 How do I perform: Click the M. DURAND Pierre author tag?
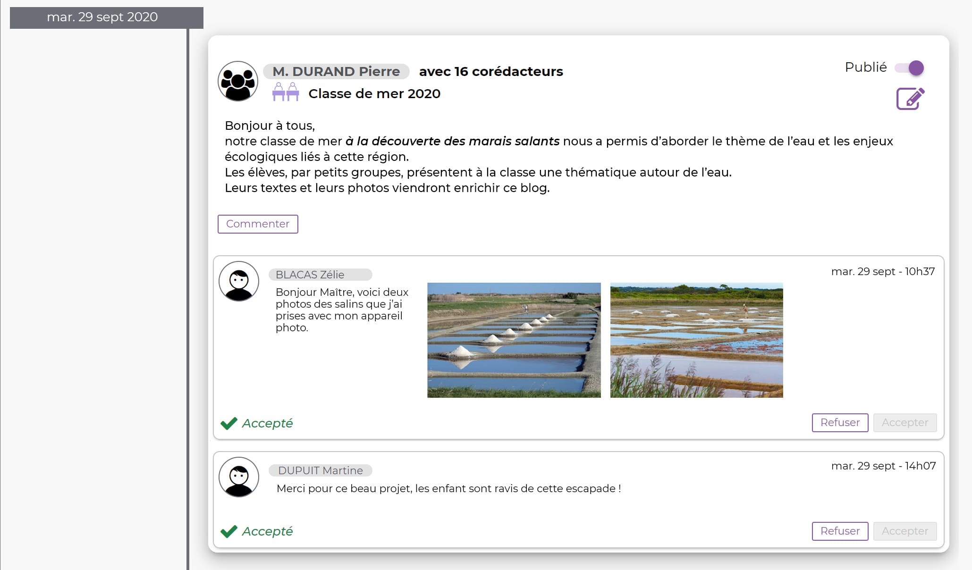(x=336, y=71)
